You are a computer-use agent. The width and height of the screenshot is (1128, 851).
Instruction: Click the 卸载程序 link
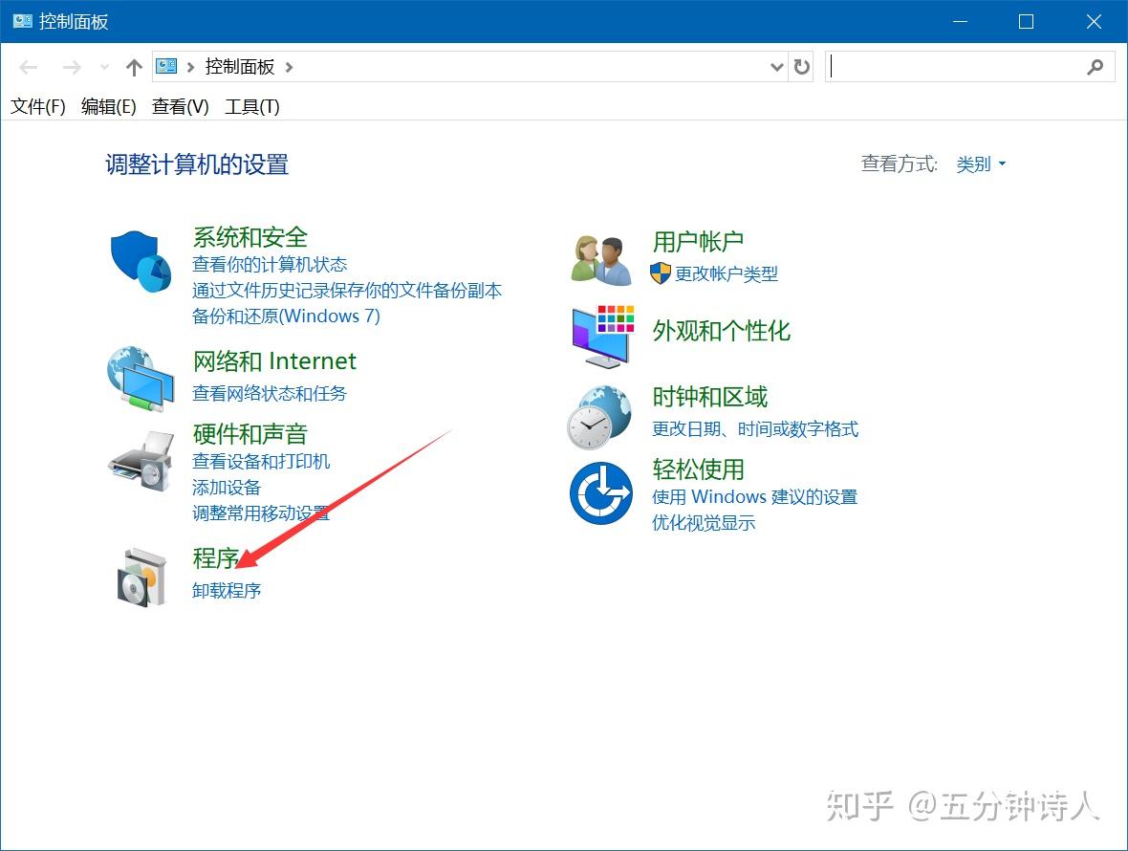pyautogui.click(x=226, y=590)
